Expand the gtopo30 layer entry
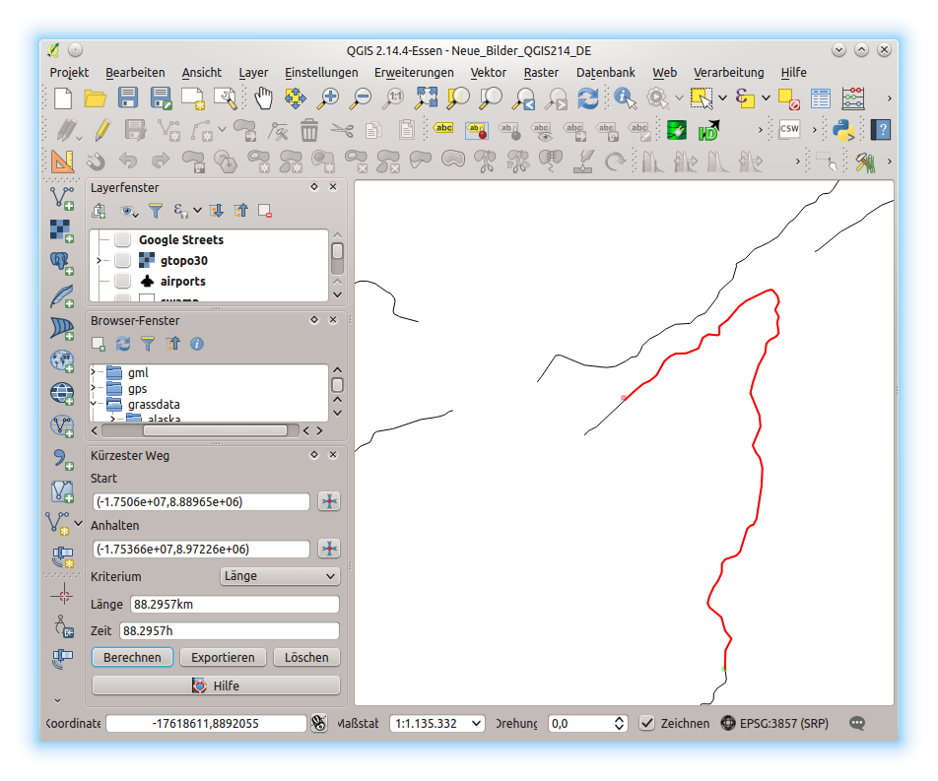 point(100,260)
